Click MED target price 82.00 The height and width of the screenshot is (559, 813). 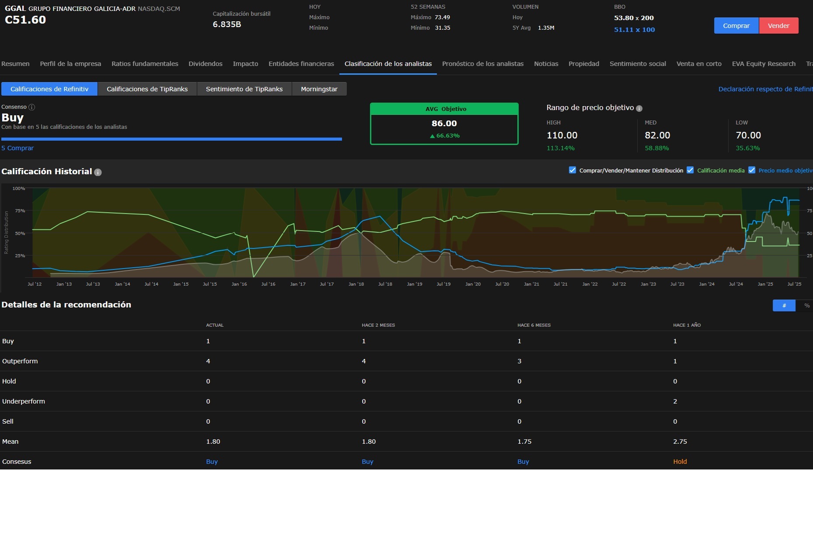(x=657, y=135)
